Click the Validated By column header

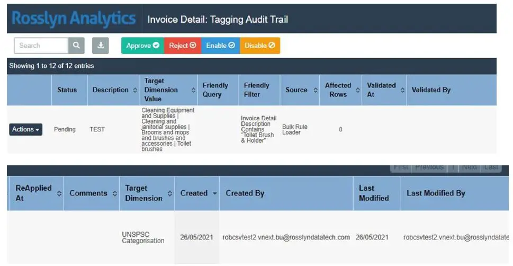[452, 90]
